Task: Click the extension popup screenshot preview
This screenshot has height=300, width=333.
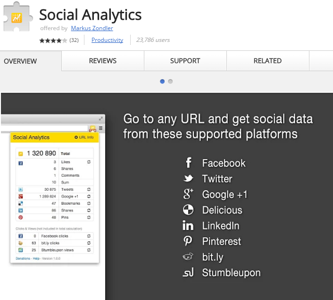Action: pos(54,198)
